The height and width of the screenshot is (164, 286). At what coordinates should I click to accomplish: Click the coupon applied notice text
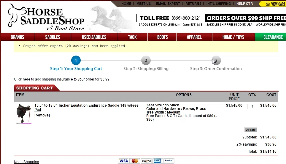75,46
